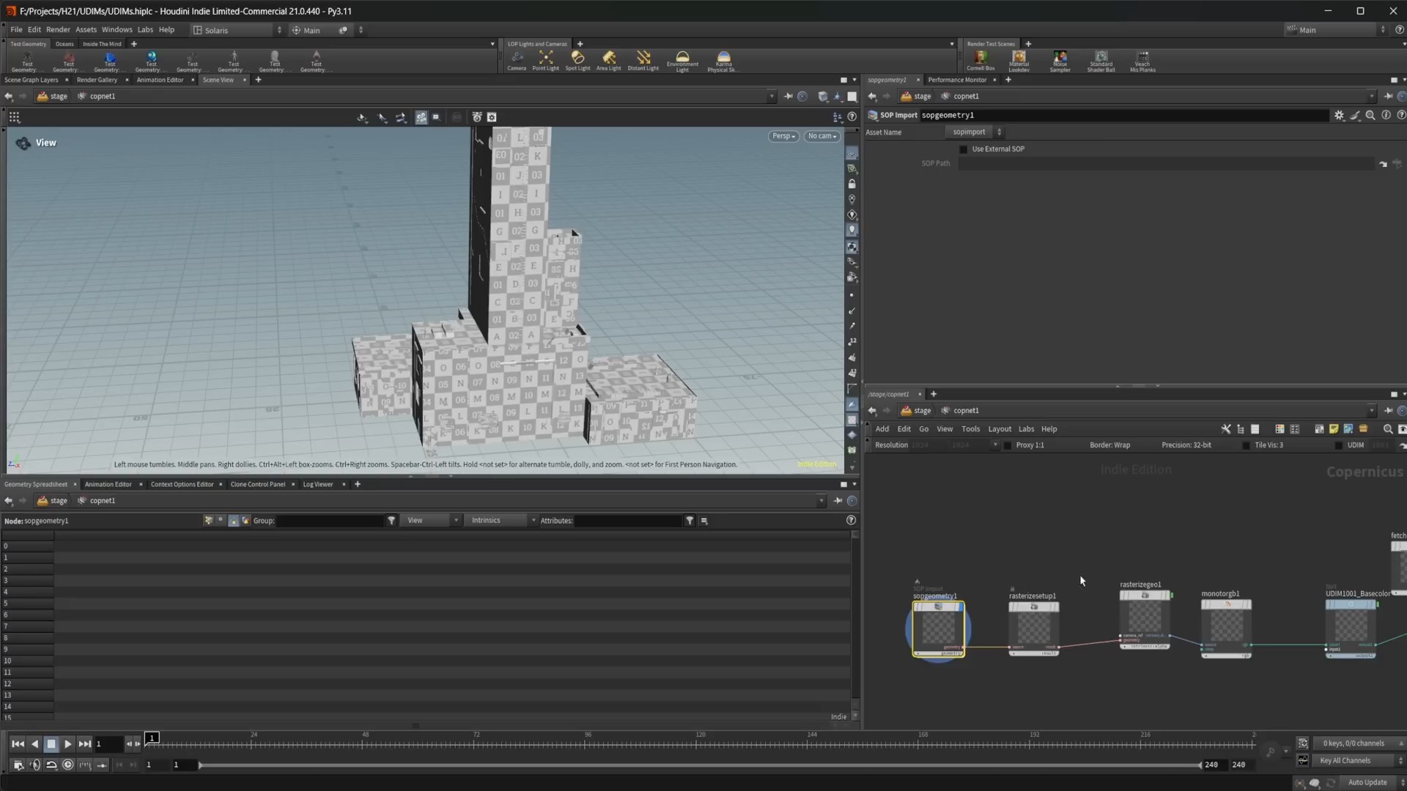Open the Render menu
This screenshot has height=791, width=1407.
point(58,30)
